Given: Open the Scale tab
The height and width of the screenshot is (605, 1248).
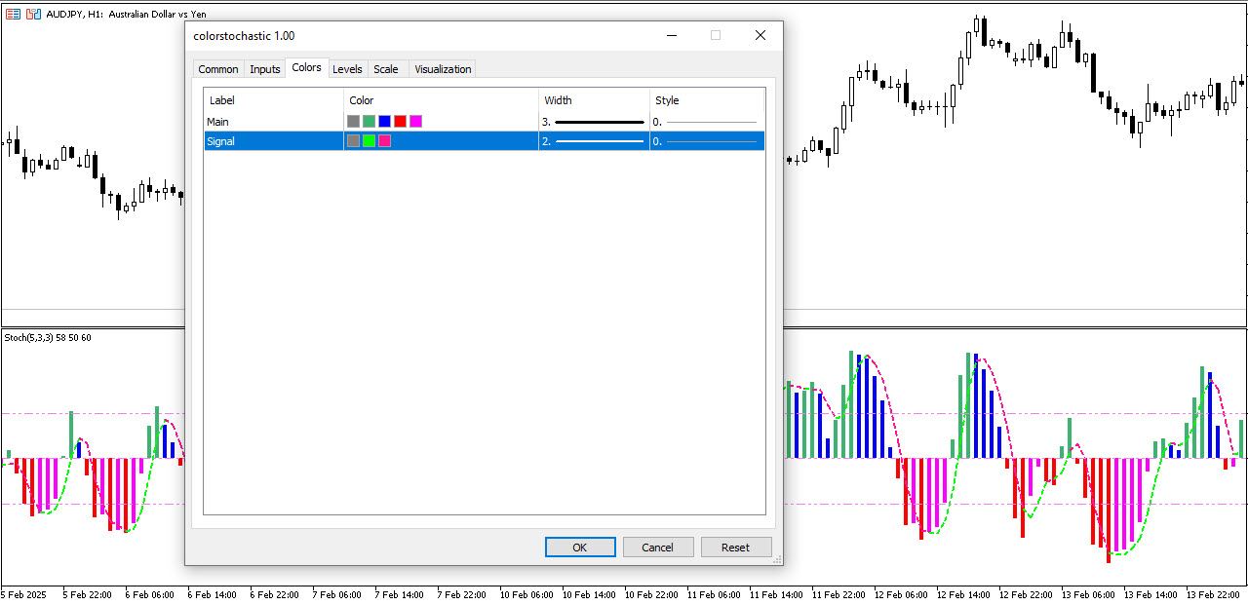Looking at the screenshot, I should point(386,69).
